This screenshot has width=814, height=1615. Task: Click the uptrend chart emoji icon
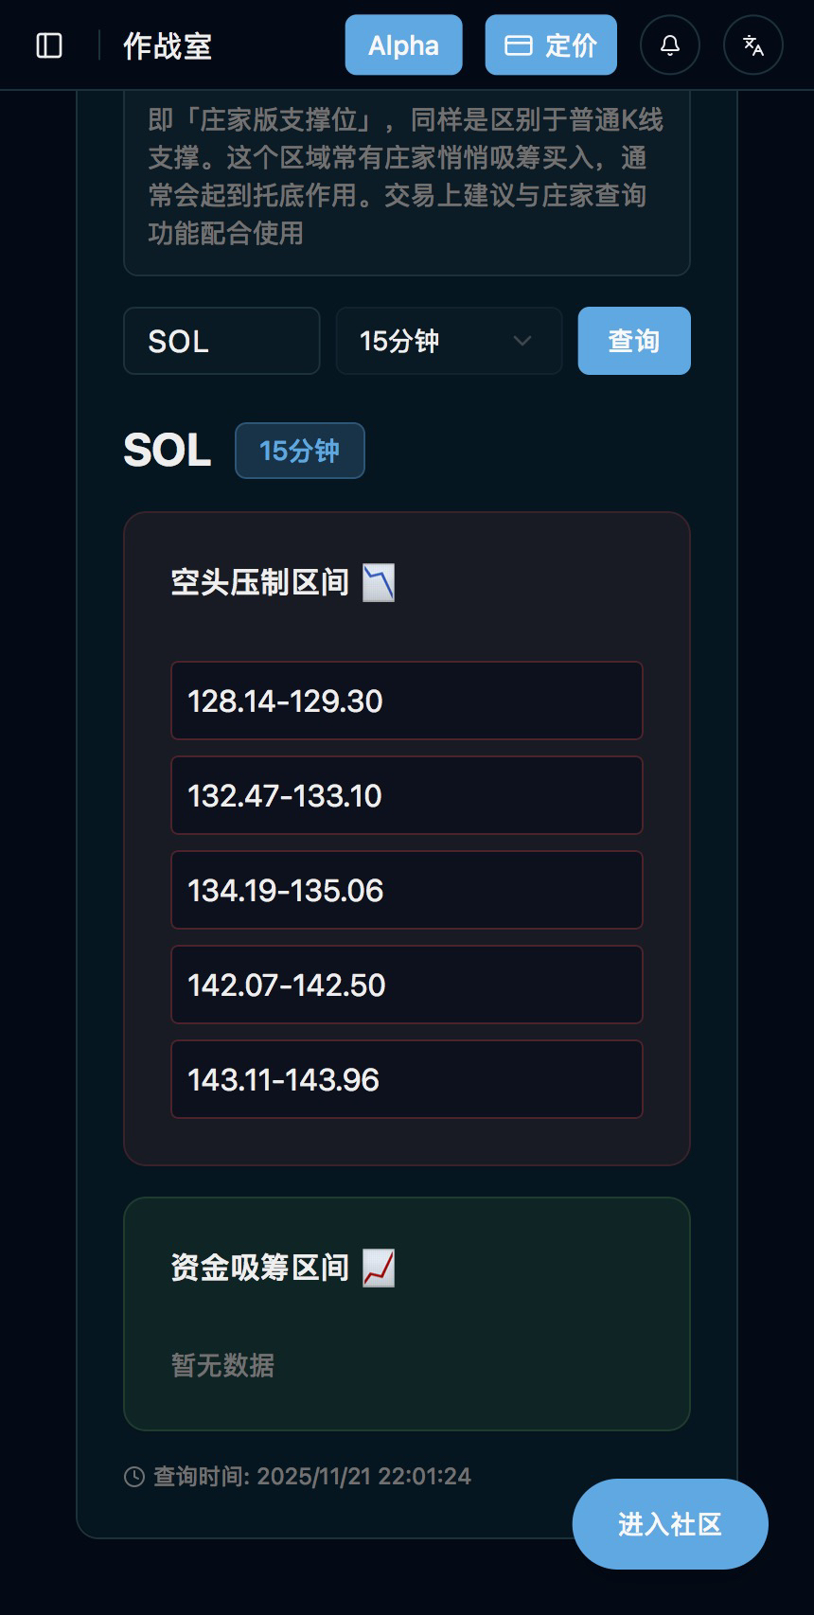point(379,1268)
